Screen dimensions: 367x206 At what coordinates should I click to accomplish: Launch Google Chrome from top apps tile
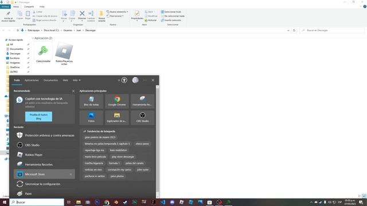pos(117,101)
